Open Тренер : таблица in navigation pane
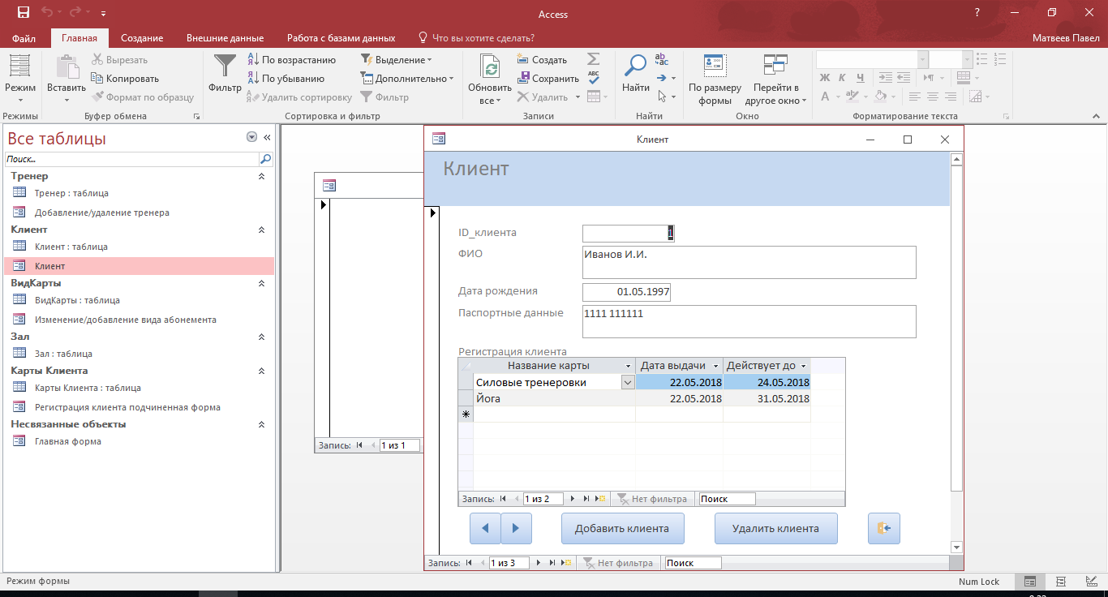Image resolution: width=1108 pixels, height=597 pixels. 71,193
